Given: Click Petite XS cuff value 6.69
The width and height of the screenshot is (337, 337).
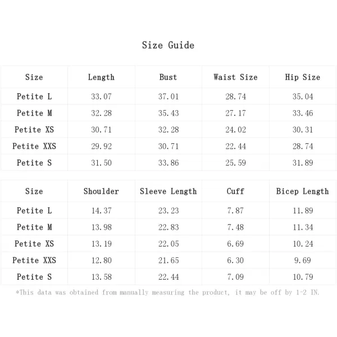Looking at the screenshot, I should (x=235, y=244).
